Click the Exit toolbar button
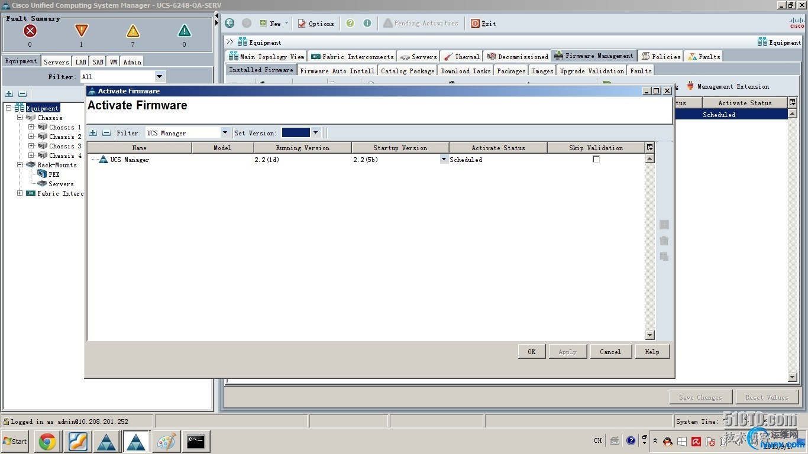This screenshot has height=454, width=808. pos(483,24)
